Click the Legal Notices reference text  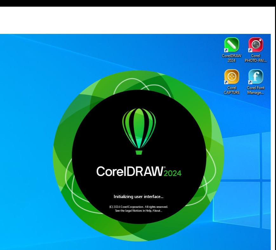click(x=139, y=210)
